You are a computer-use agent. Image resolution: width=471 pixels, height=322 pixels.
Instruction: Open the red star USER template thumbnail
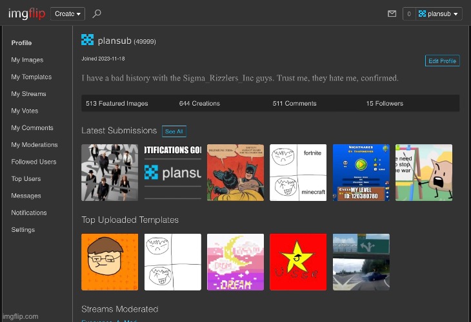pos(298,262)
